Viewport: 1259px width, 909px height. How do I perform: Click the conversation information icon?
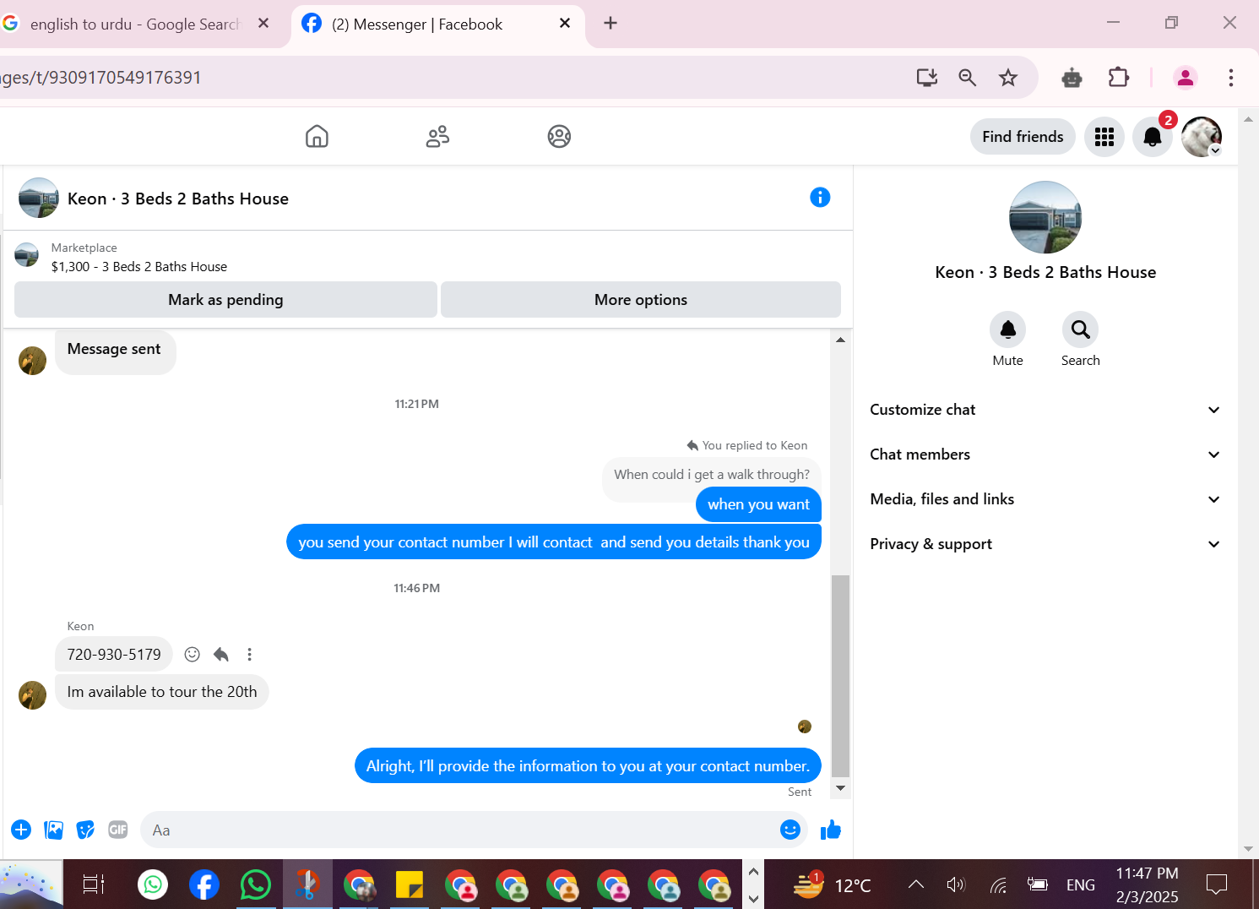coord(820,197)
